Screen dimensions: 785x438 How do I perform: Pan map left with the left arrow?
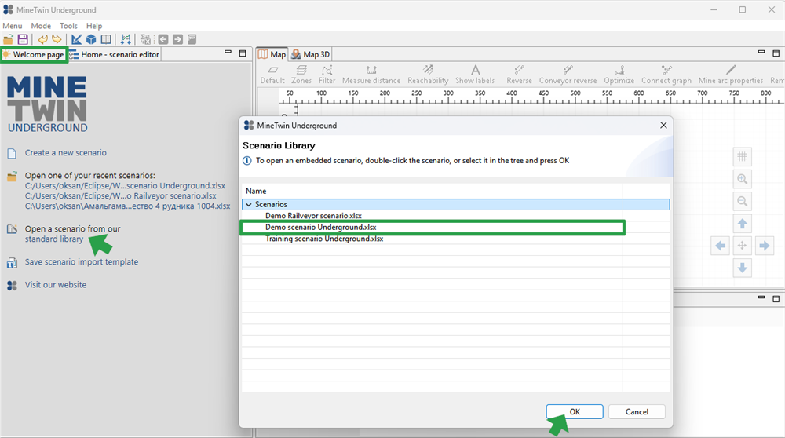tap(720, 246)
